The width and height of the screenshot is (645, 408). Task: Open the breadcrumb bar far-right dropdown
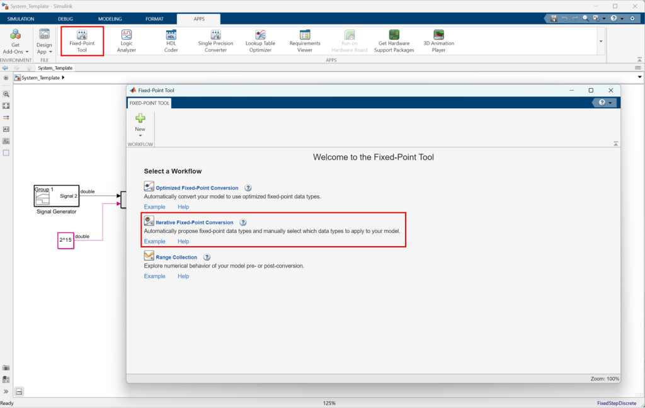(x=639, y=77)
